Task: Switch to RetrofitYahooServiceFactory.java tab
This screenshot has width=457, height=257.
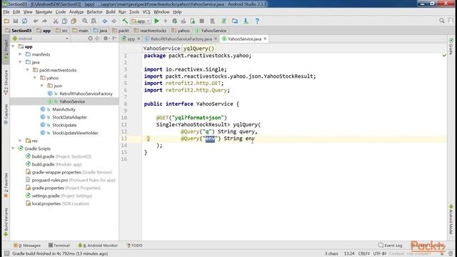Action: (181, 39)
